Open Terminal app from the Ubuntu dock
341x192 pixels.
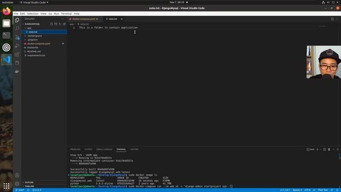(x=6, y=35)
